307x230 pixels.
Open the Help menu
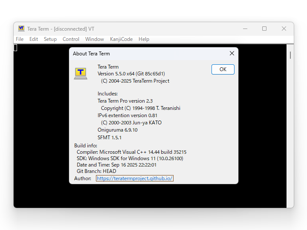pos(144,39)
